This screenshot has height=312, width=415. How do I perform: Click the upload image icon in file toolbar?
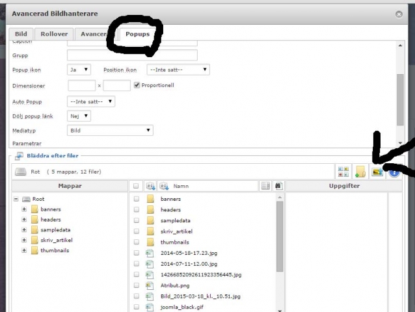click(x=377, y=172)
